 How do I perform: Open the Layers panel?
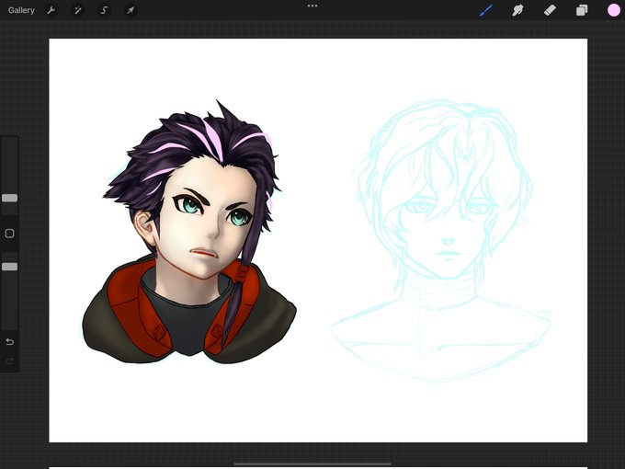coord(582,10)
